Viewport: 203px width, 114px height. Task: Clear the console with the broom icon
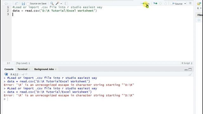(190, 74)
